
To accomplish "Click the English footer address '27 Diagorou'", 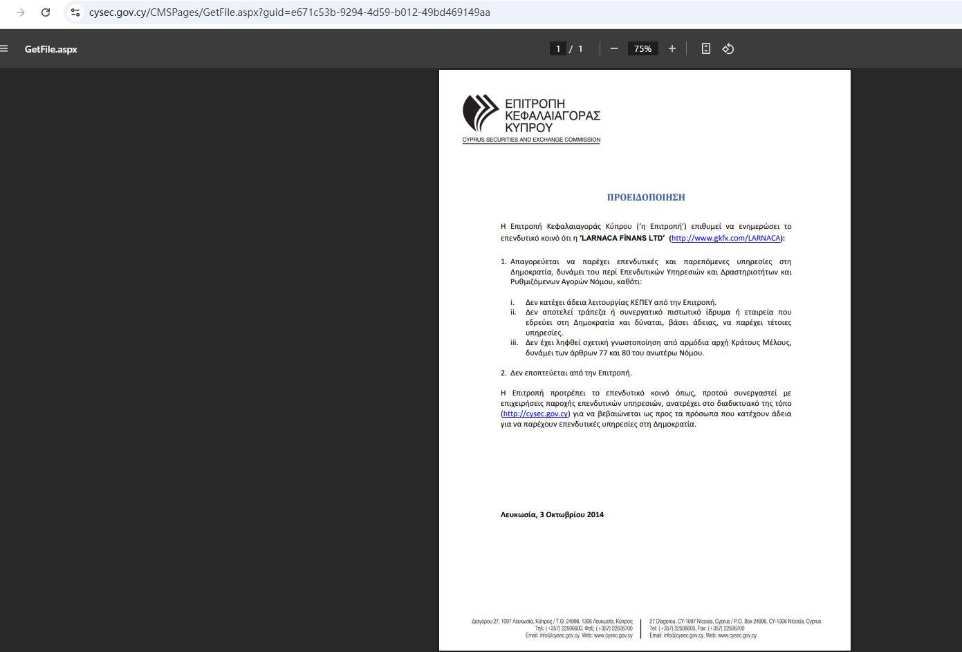I will (x=734, y=621).
